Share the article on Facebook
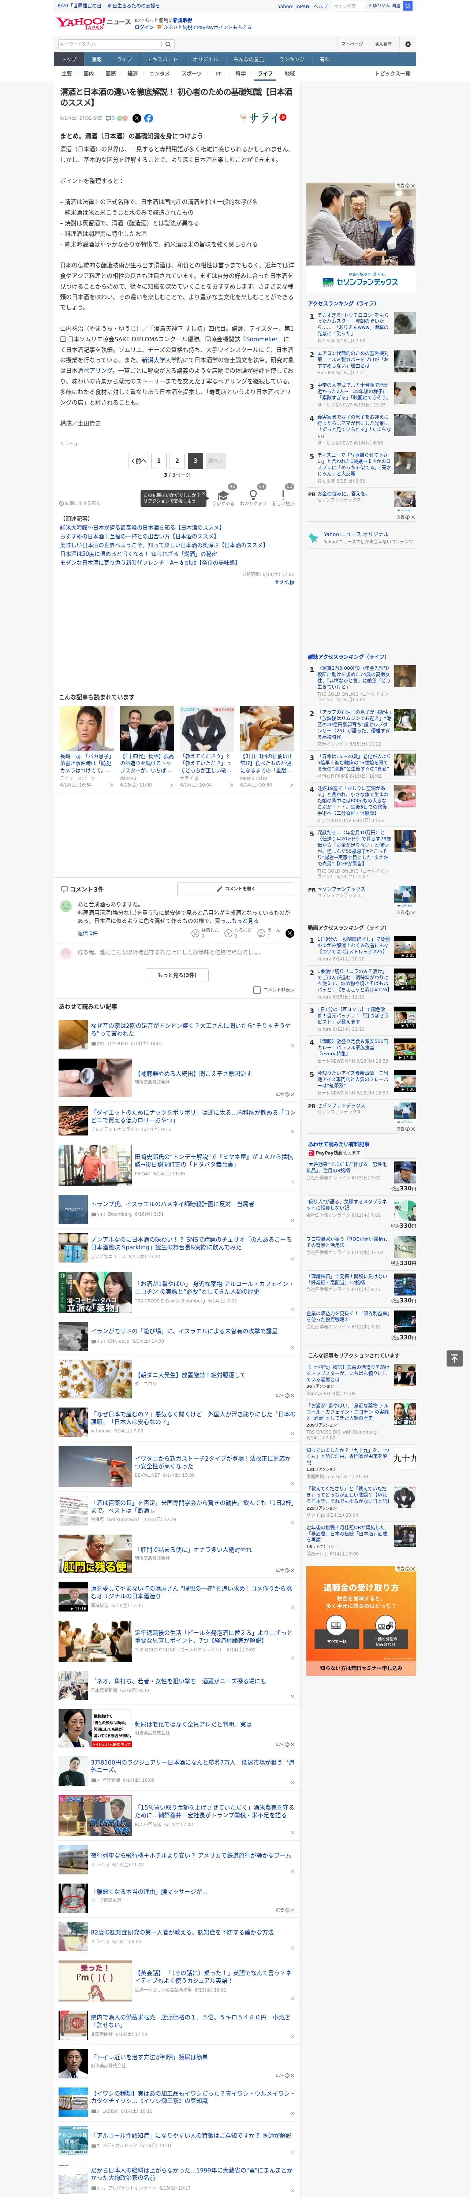 pos(148,119)
